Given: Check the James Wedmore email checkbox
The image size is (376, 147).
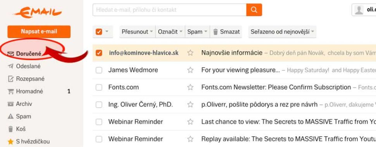Looking at the screenshot, I should click(99, 70).
